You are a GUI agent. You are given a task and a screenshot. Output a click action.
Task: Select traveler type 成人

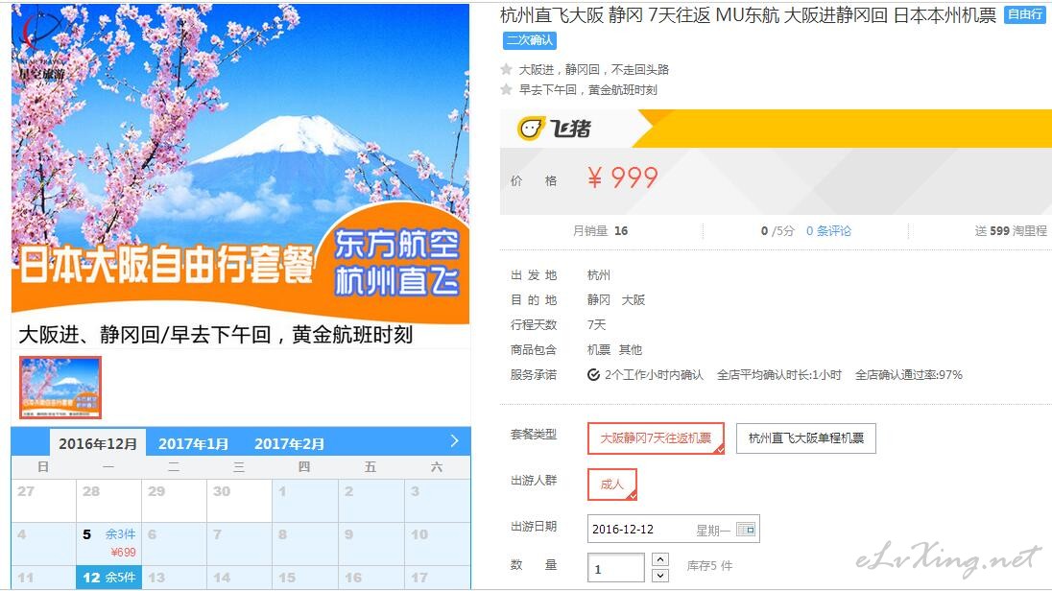tap(611, 485)
